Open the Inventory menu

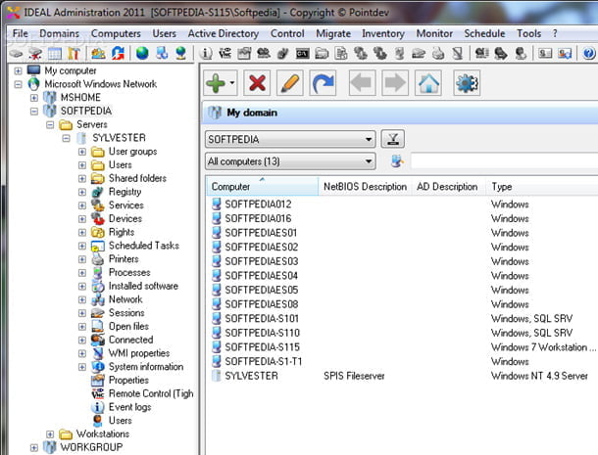(382, 33)
